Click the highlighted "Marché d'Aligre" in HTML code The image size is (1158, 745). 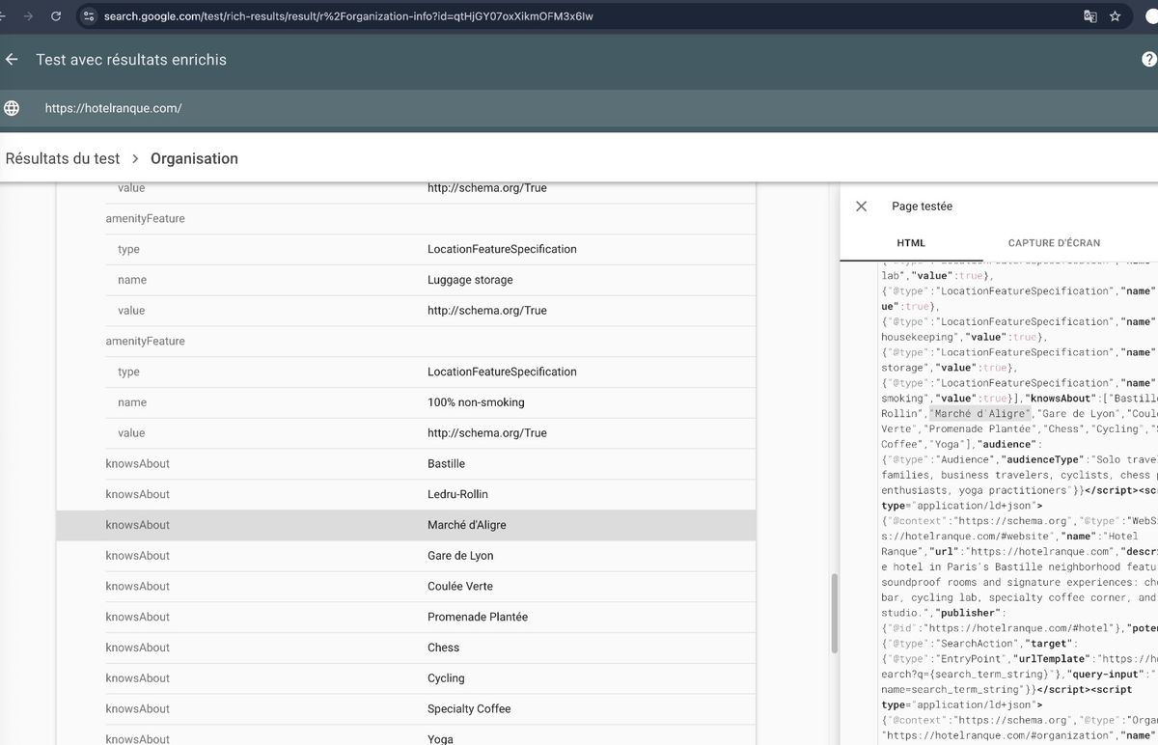[979, 414]
